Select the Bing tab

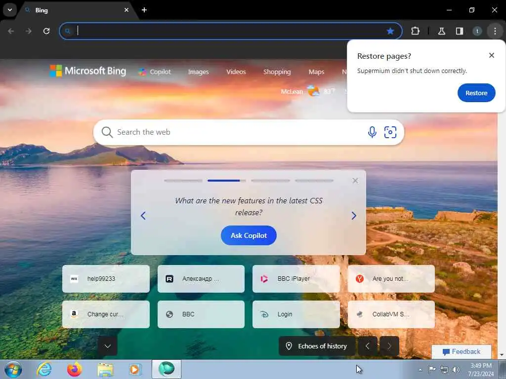pyautogui.click(x=78, y=10)
